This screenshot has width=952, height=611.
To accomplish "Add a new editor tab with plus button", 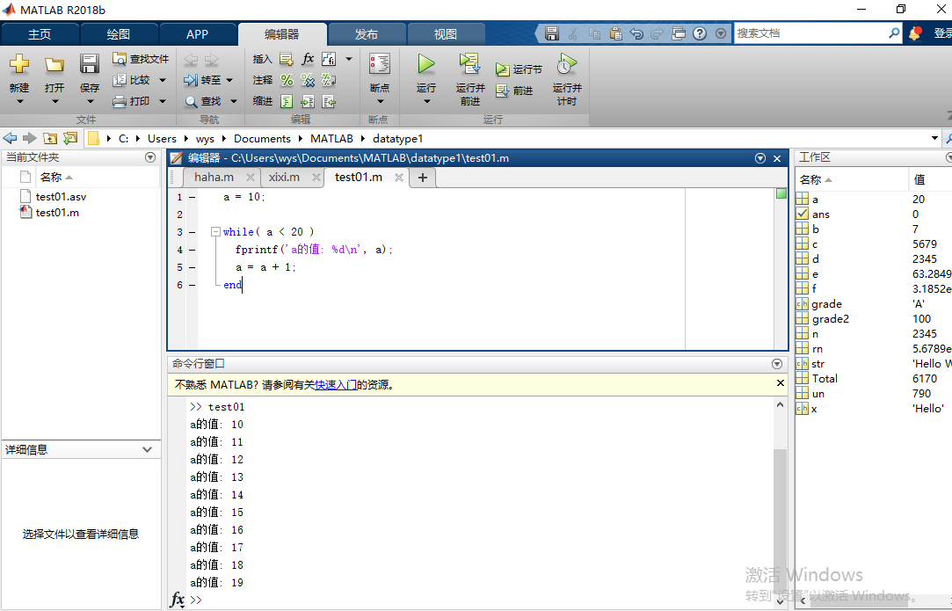I will [423, 178].
